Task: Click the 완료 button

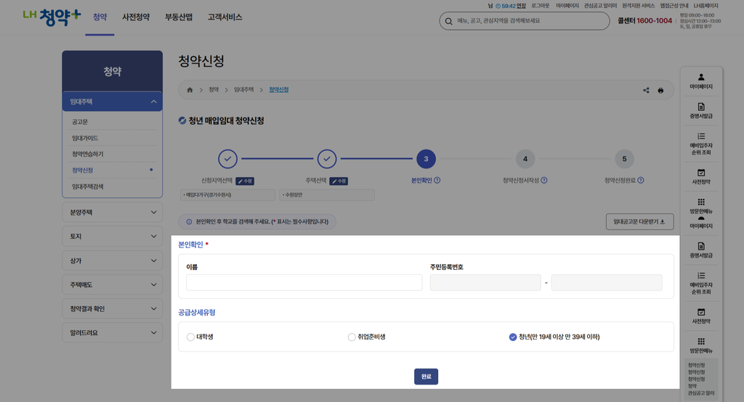Action: pyautogui.click(x=426, y=377)
